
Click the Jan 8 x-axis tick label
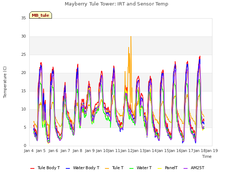click(x=78, y=151)
